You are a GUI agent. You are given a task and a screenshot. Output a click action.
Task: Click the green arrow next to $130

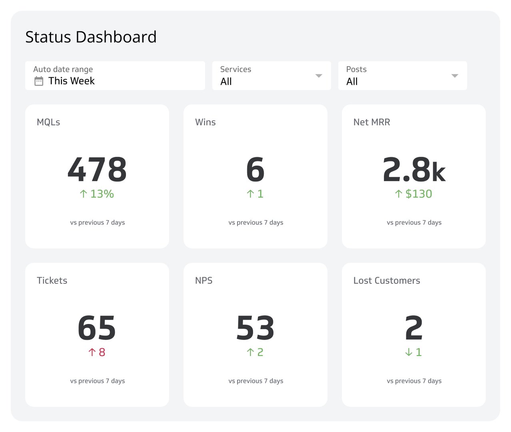[398, 194]
